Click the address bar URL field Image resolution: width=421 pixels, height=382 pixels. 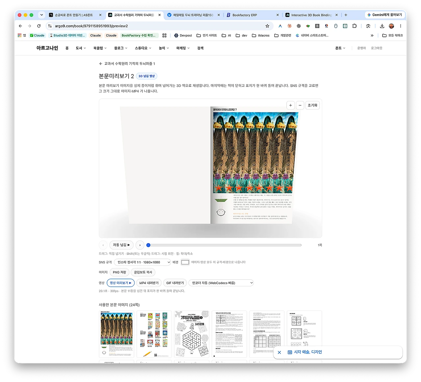(x=158, y=26)
